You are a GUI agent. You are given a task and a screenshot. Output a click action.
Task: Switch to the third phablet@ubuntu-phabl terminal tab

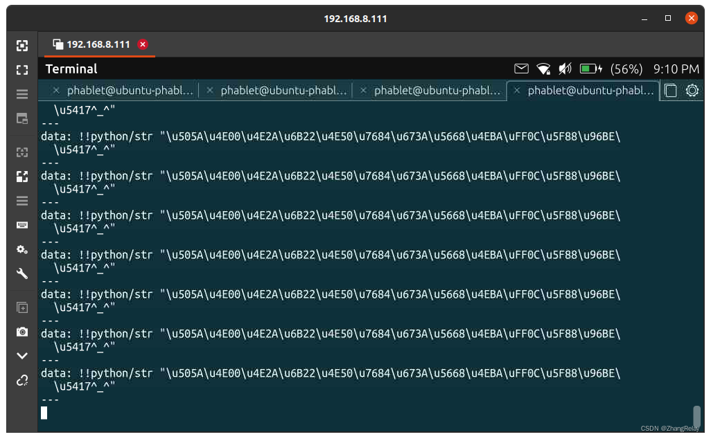437,91
